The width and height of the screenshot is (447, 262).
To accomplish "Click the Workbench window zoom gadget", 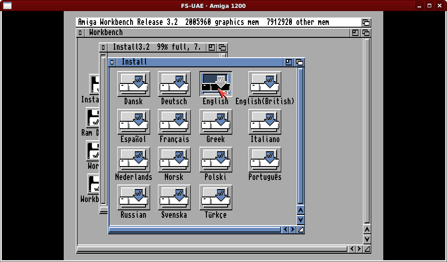I will (355, 33).
